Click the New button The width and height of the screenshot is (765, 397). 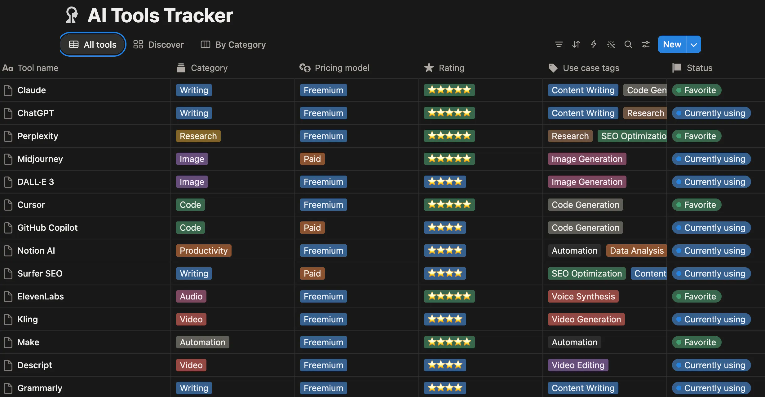click(672, 45)
